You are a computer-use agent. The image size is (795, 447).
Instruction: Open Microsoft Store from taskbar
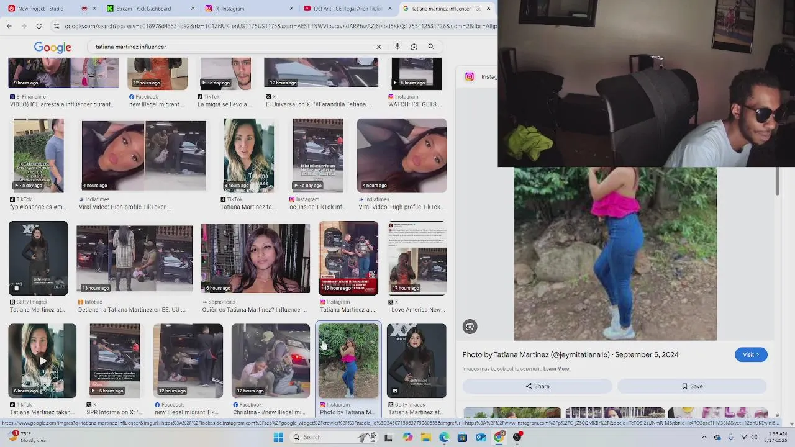(462, 437)
